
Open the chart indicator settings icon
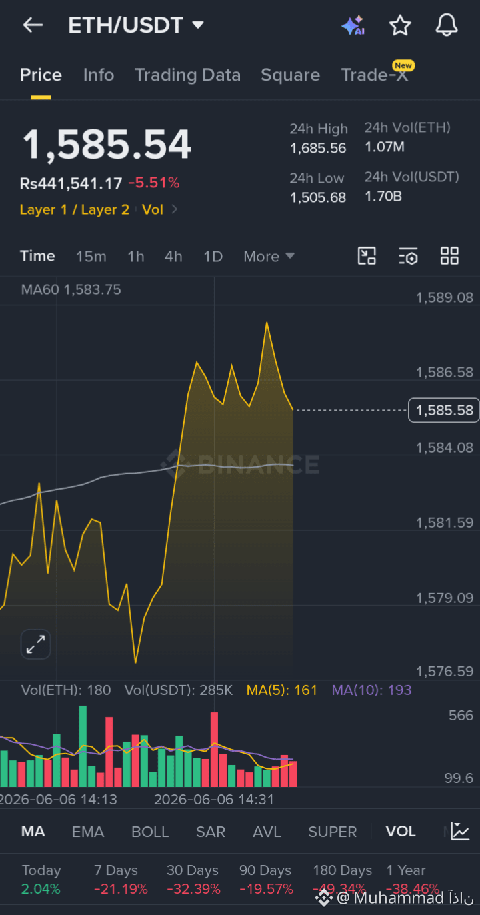(x=408, y=256)
